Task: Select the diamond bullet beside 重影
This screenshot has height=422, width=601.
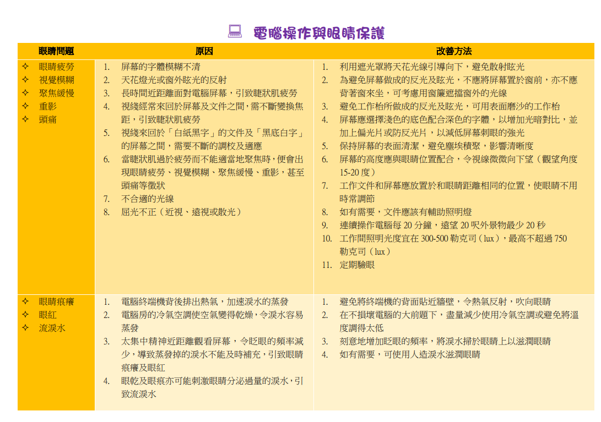Action: tap(25, 106)
